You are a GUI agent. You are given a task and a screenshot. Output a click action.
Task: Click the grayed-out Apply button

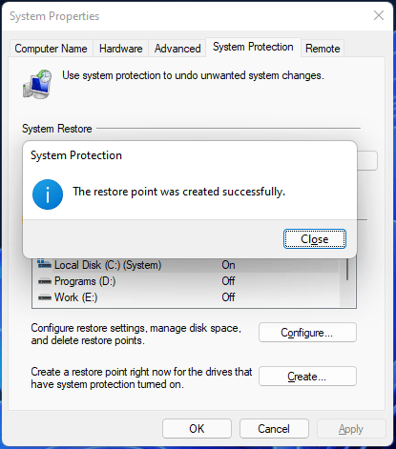[351, 429]
